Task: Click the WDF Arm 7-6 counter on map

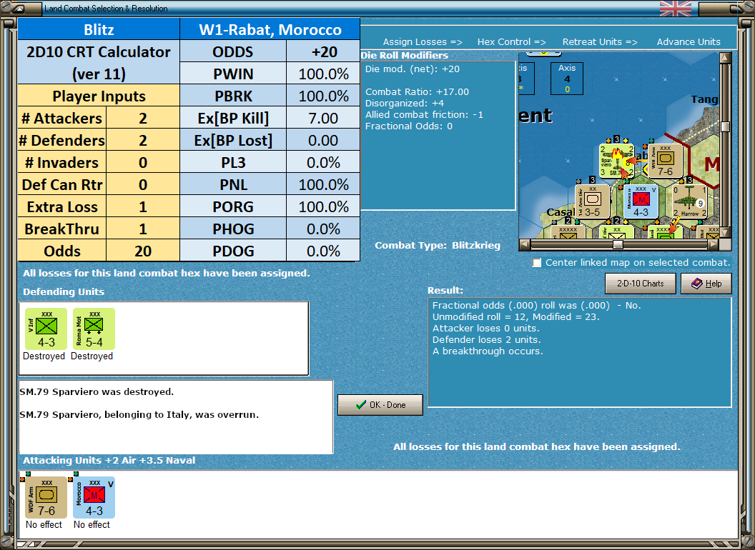Action: pyautogui.click(x=666, y=161)
